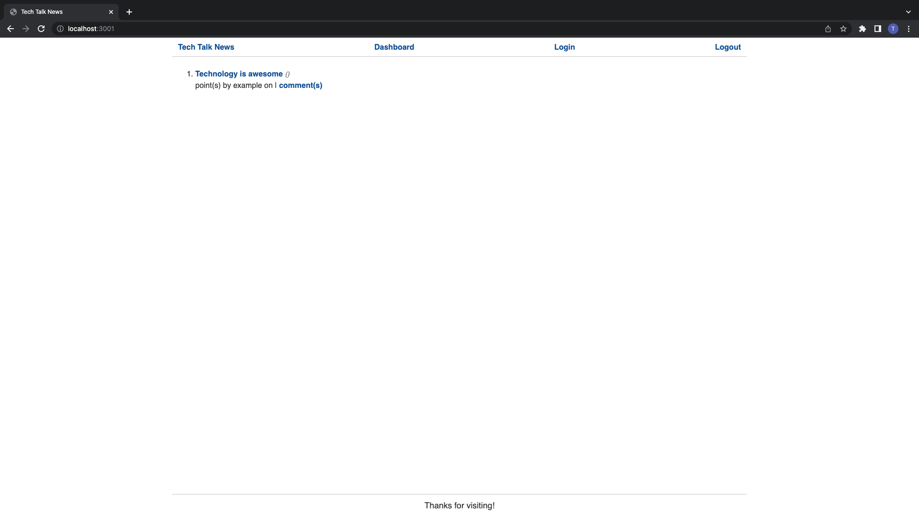Click the Logout link

point(728,47)
